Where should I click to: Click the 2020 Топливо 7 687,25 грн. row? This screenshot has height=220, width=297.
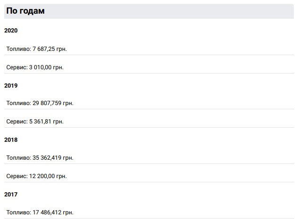point(149,49)
